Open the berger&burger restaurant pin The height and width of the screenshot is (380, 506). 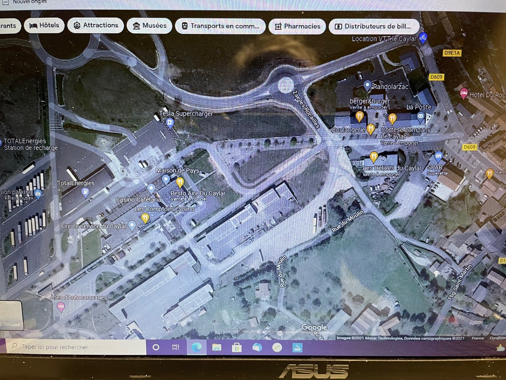(x=359, y=116)
